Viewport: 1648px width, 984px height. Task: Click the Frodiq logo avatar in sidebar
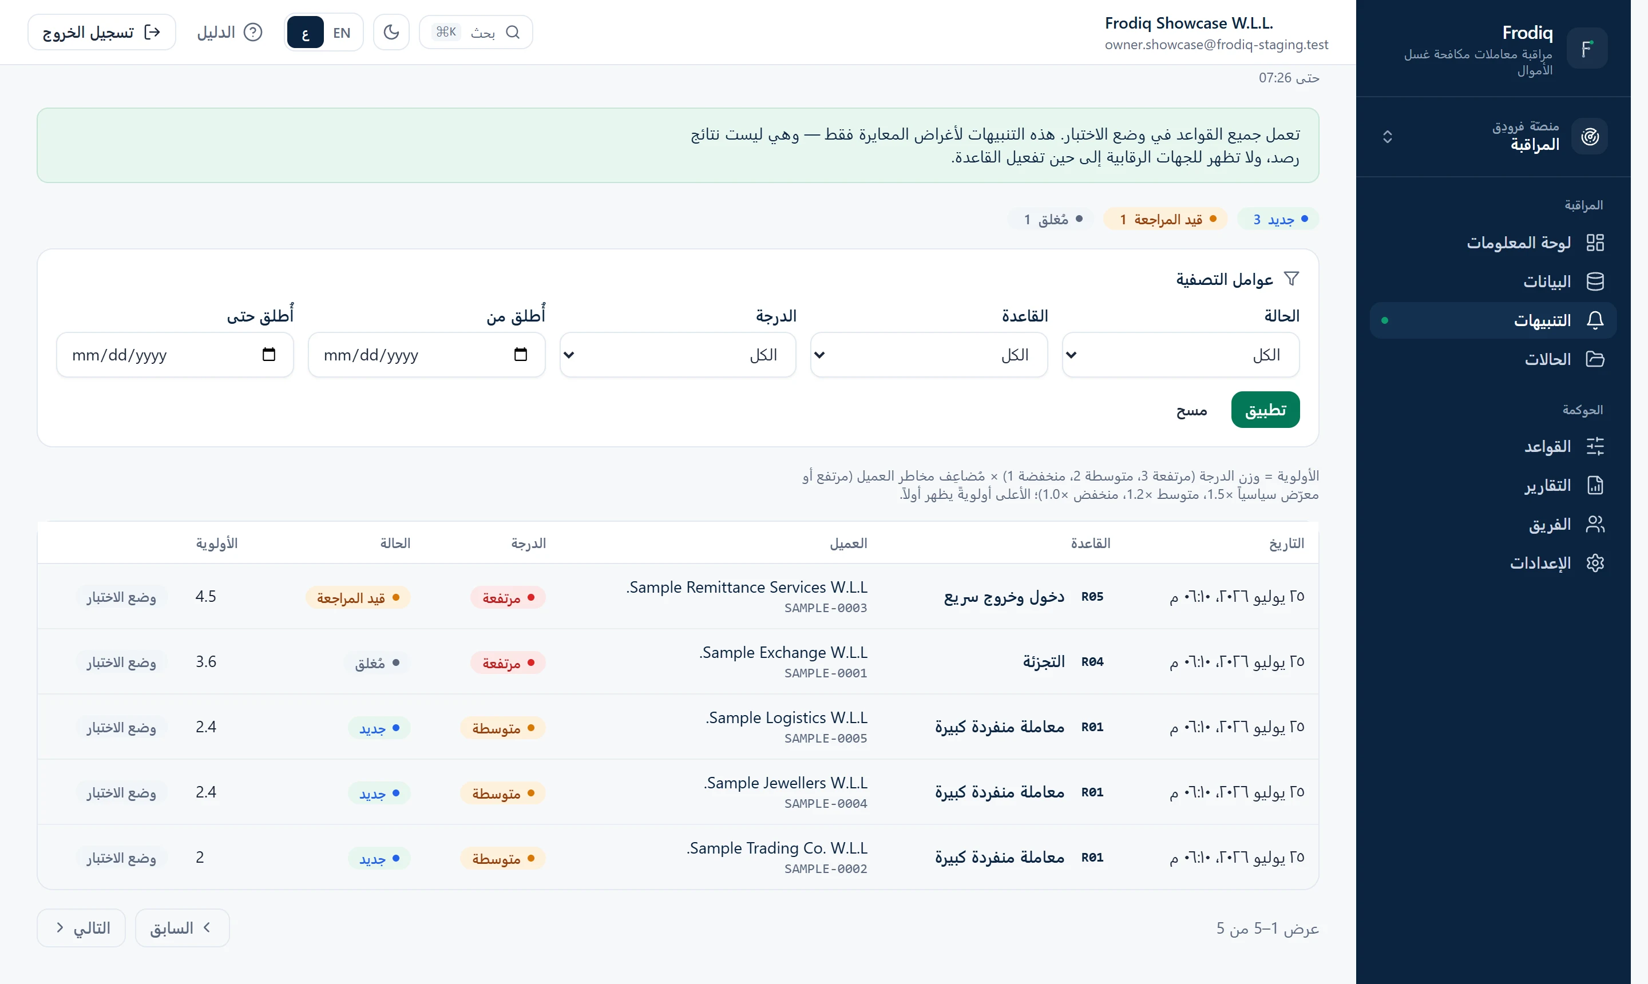click(x=1587, y=49)
